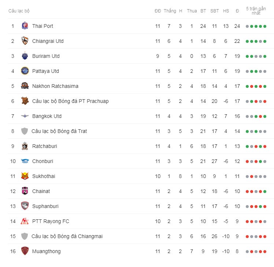Click the Pattaya Utd round logo
The width and height of the screenshot is (274, 267).
[x=25, y=71]
